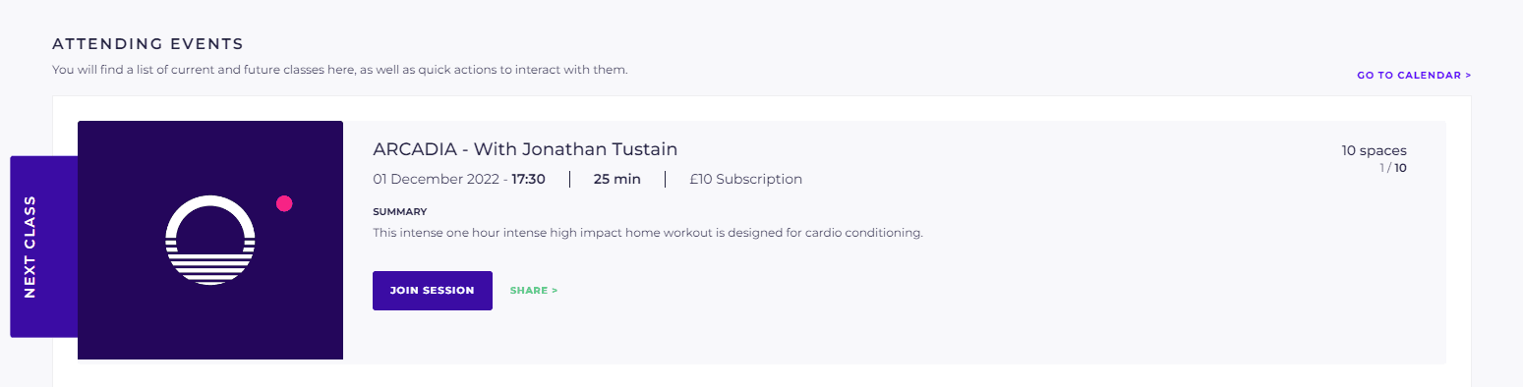Click the 01 December 2022 date text

point(438,179)
